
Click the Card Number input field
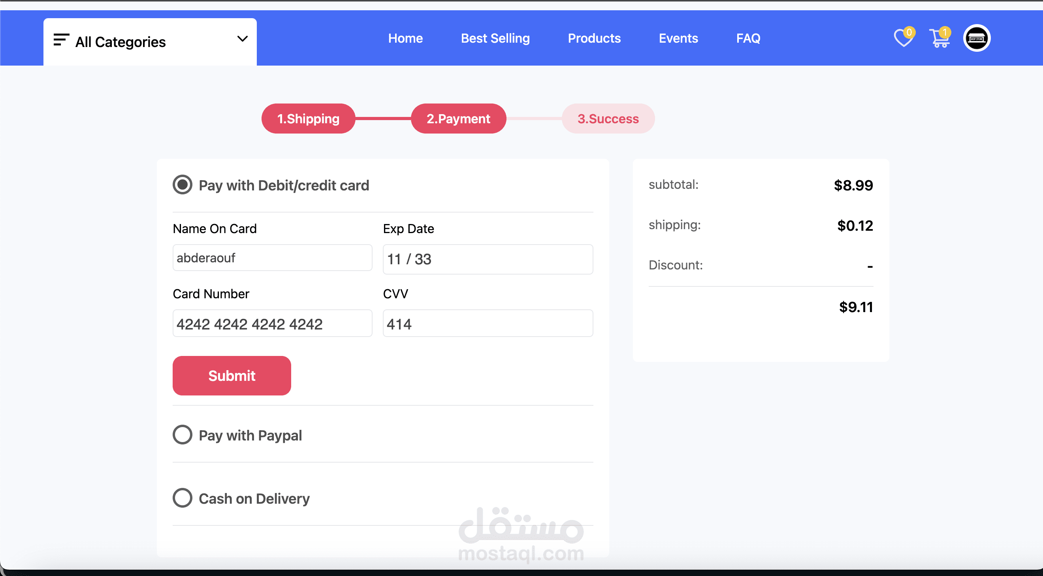(272, 324)
